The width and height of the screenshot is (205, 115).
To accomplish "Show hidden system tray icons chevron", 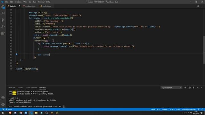I will 189,113.
